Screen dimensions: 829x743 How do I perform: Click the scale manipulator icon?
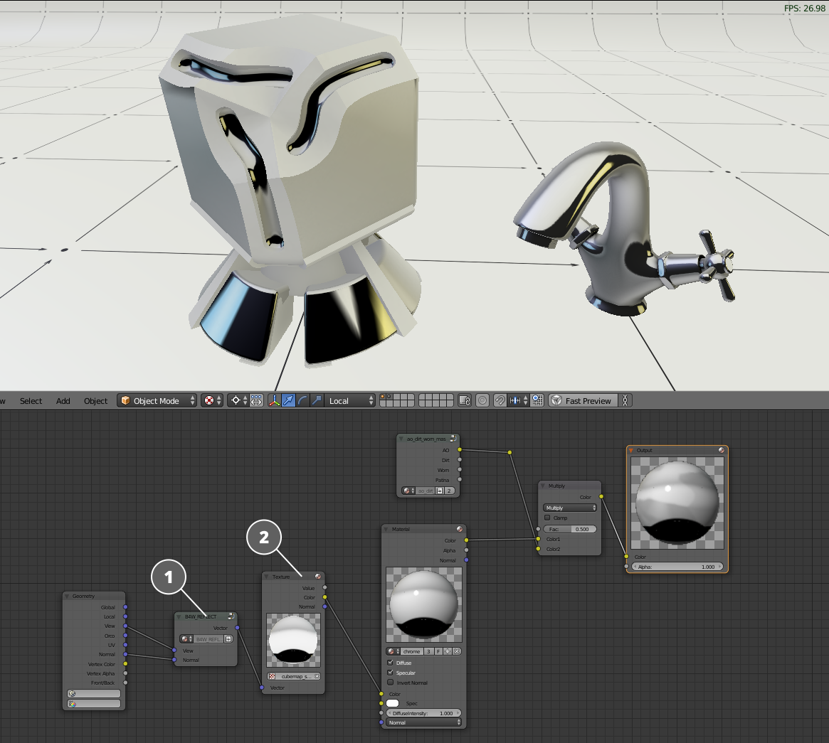point(317,401)
